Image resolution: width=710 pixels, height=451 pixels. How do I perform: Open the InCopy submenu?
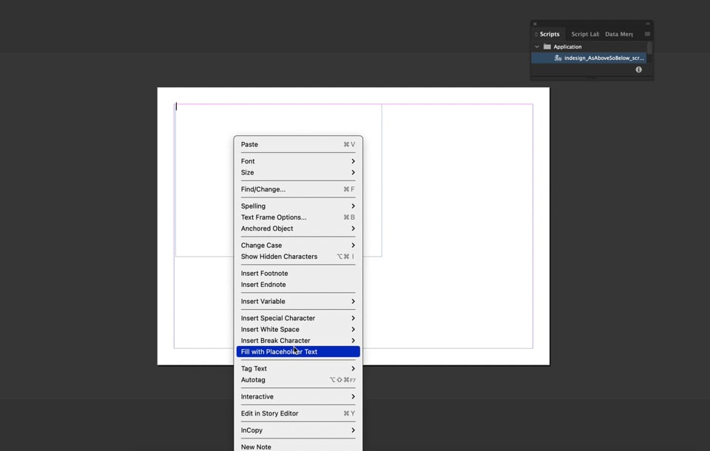tap(298, 430)
